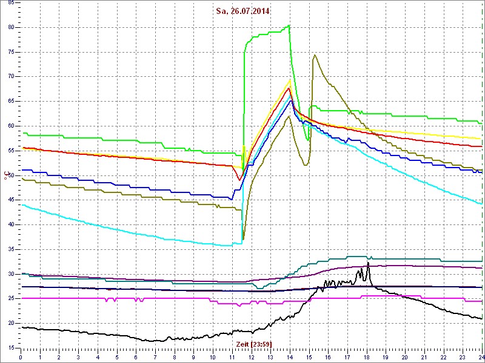The image size is (485, 363).
Task: Click hour 24 on the time axis
Action: tap(481, 358)
